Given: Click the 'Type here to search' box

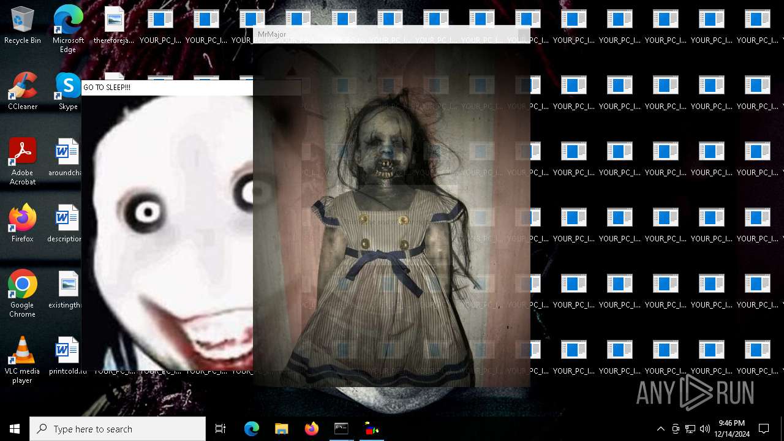Looking at the screenshot, I should pos(118,429).
